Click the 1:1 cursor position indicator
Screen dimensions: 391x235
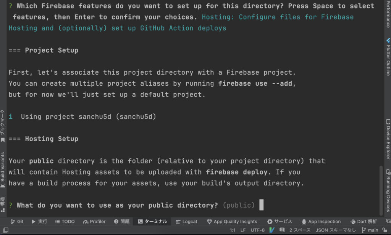pos(233,230)
